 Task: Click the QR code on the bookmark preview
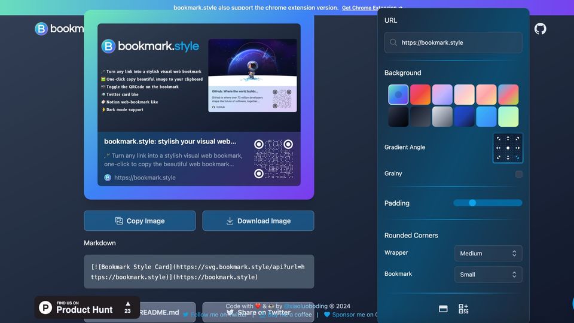(273, 159)
